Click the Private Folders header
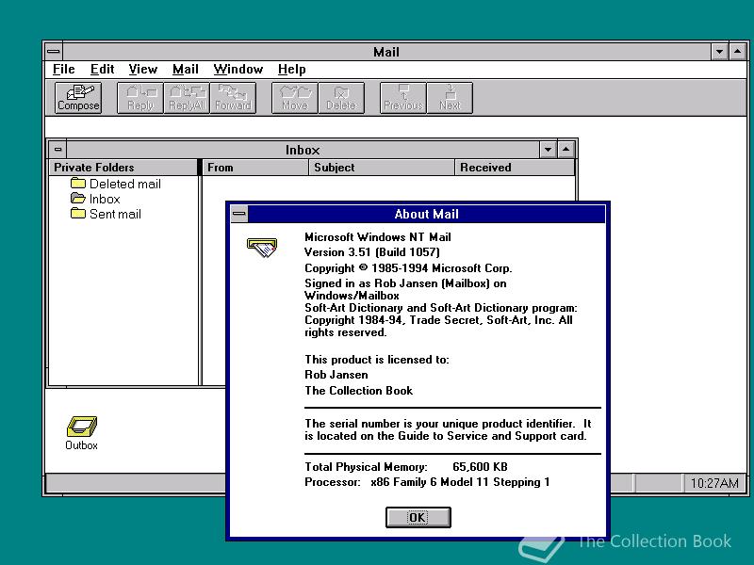Image resolution: width=754 pixels, height=565 pixels. (123, 168)
